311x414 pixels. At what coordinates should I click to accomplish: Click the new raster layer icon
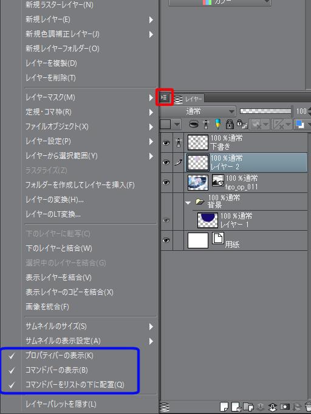pos(224,407)
